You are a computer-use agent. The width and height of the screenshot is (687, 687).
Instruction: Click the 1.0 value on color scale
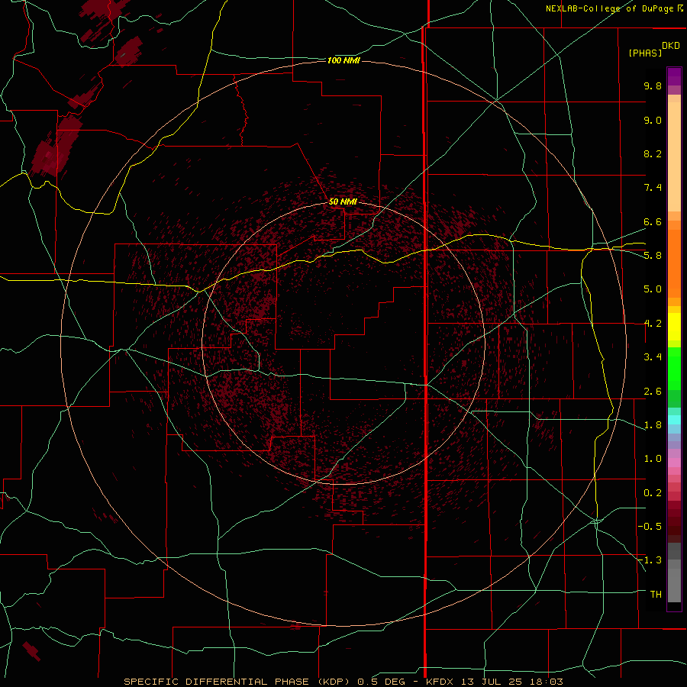click(x=653, y=459)
